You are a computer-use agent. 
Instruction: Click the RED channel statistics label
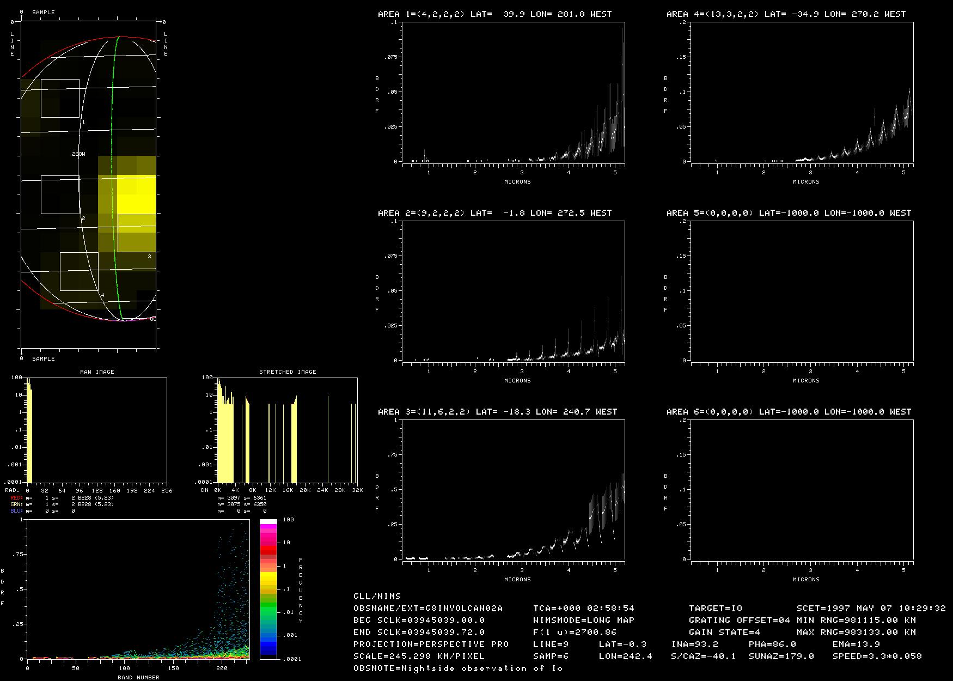16,498
